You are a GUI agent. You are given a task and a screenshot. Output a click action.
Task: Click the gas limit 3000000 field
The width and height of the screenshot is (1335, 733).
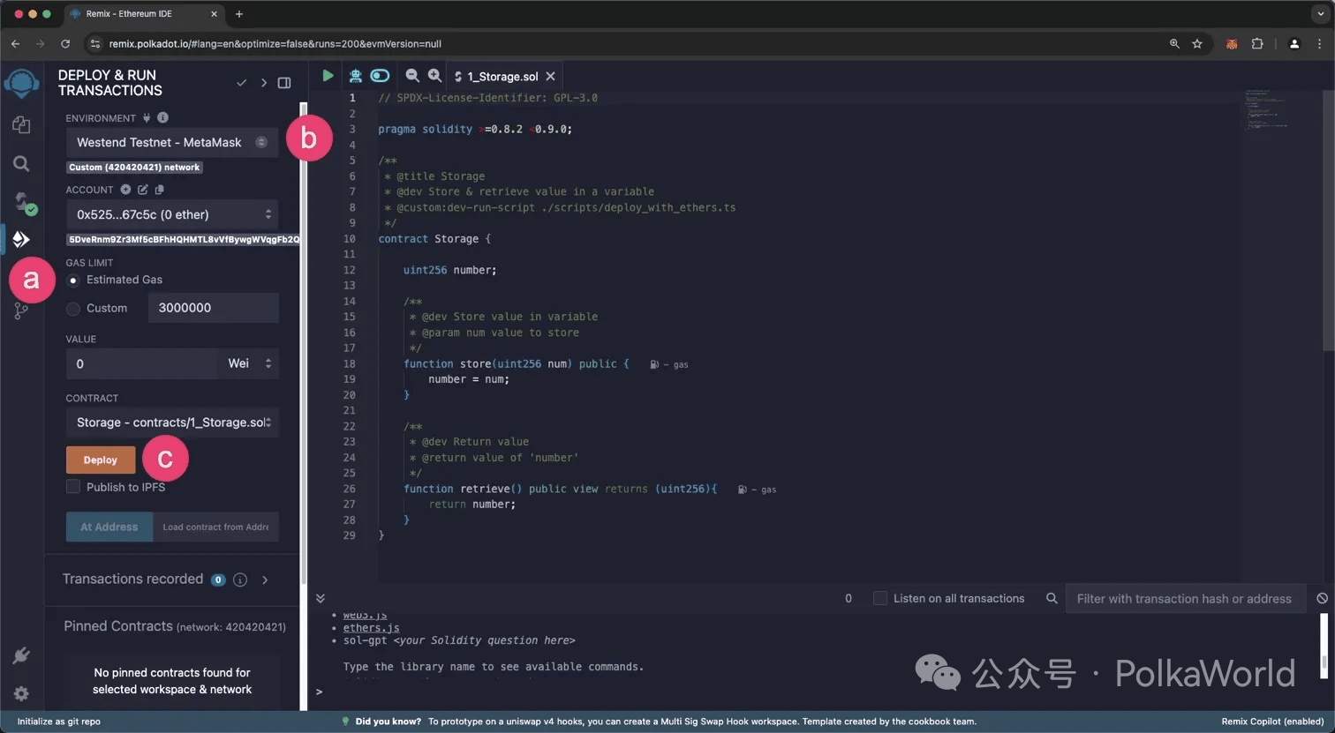(x=214, y=308)
